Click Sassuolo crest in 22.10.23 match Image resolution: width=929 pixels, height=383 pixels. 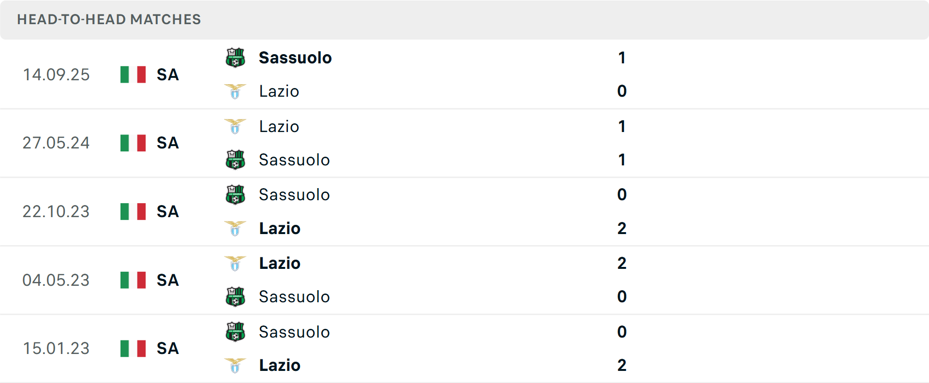pos(236,194)
